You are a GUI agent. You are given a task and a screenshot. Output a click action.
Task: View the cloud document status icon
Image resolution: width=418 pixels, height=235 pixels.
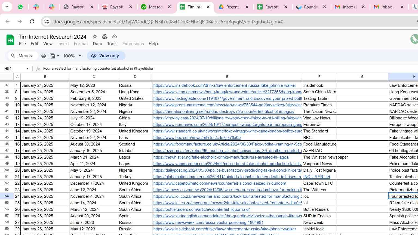(x=115, y=36)
